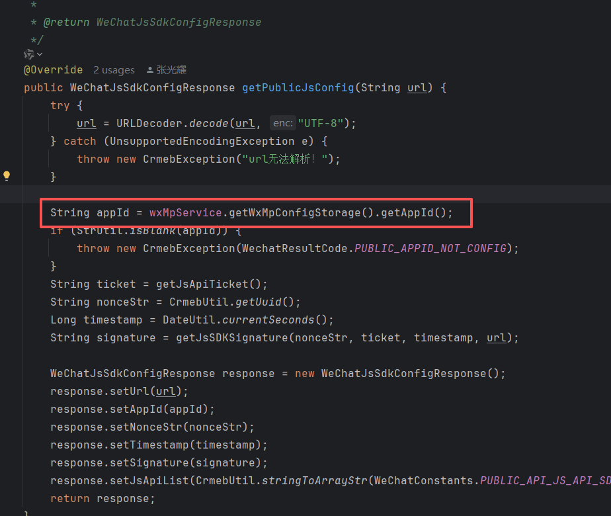Viewport: 611px width, 516px height.
Task: Open the "2 usages" inlay hint
Action: pos(114,70)
